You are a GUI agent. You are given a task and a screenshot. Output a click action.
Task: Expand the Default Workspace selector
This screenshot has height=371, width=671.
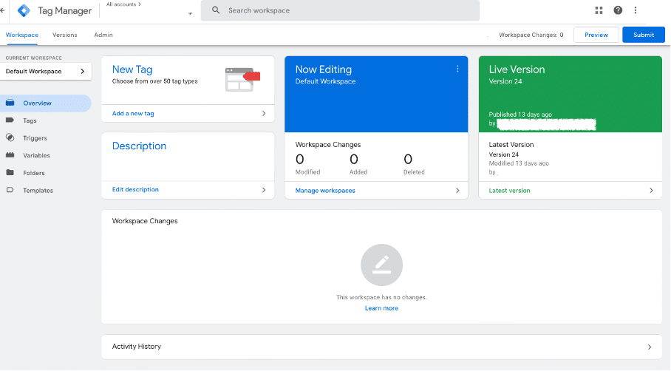[x=45, y=72]
